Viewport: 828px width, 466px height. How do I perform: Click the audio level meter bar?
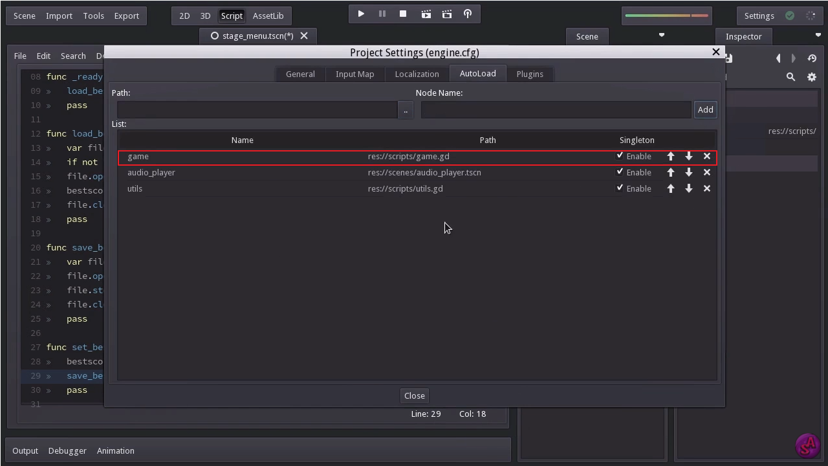[667, 16]
